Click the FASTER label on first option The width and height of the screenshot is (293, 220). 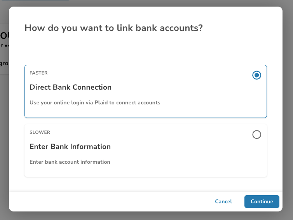point(38,73)
